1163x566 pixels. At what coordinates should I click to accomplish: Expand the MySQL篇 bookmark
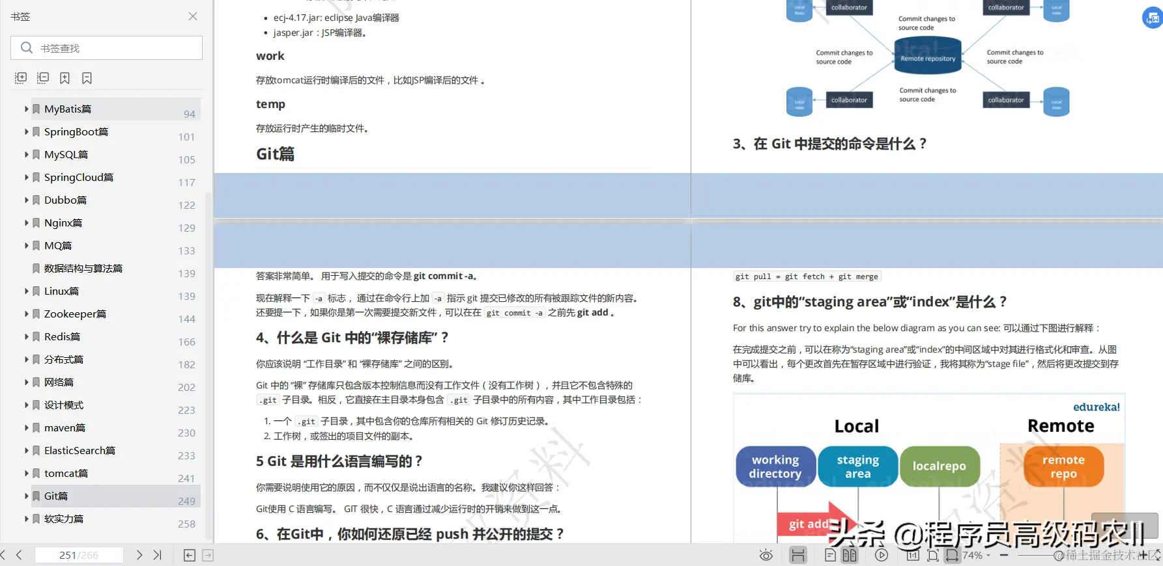26,154
